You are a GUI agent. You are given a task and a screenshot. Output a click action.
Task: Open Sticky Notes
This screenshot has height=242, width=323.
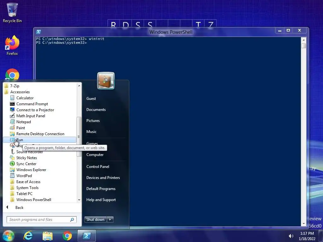click(26, 158)
